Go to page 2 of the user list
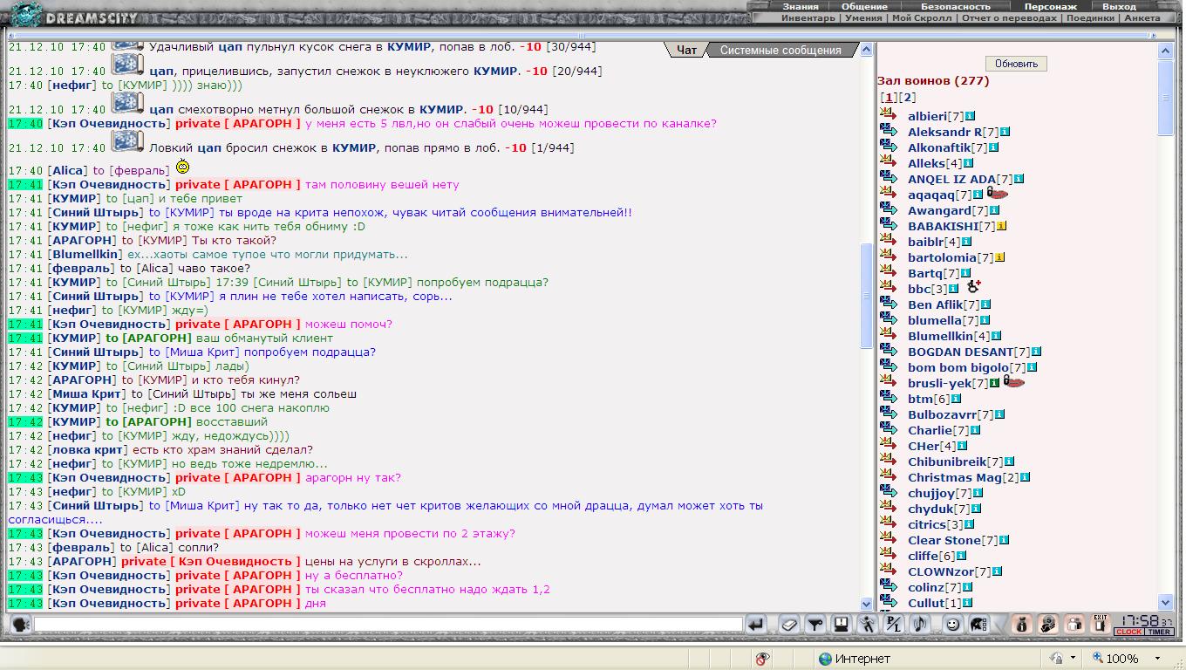The height and width of the screenshot is (670, 1186). [909, 98]
